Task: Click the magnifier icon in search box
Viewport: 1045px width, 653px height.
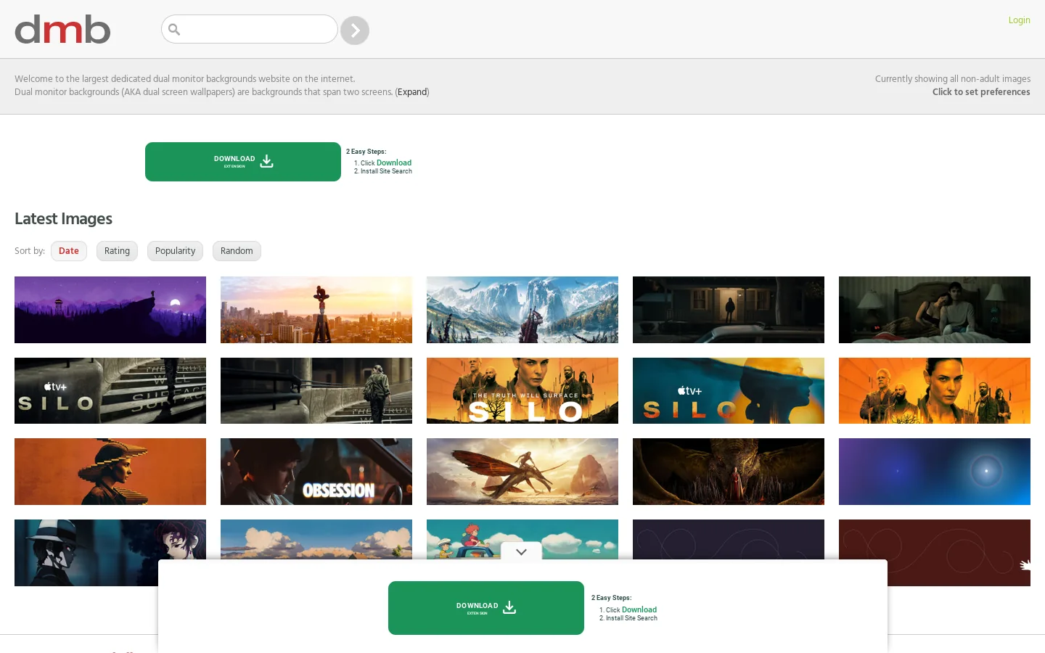Action: pos(174,30)
